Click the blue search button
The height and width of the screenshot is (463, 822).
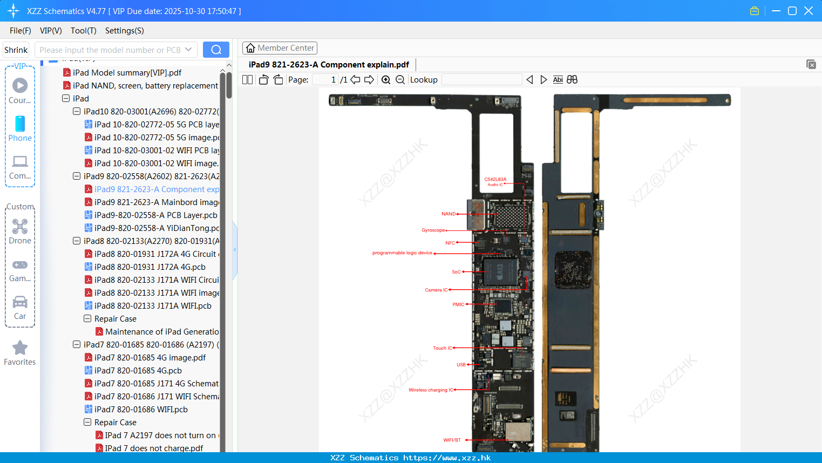(216, 50)
